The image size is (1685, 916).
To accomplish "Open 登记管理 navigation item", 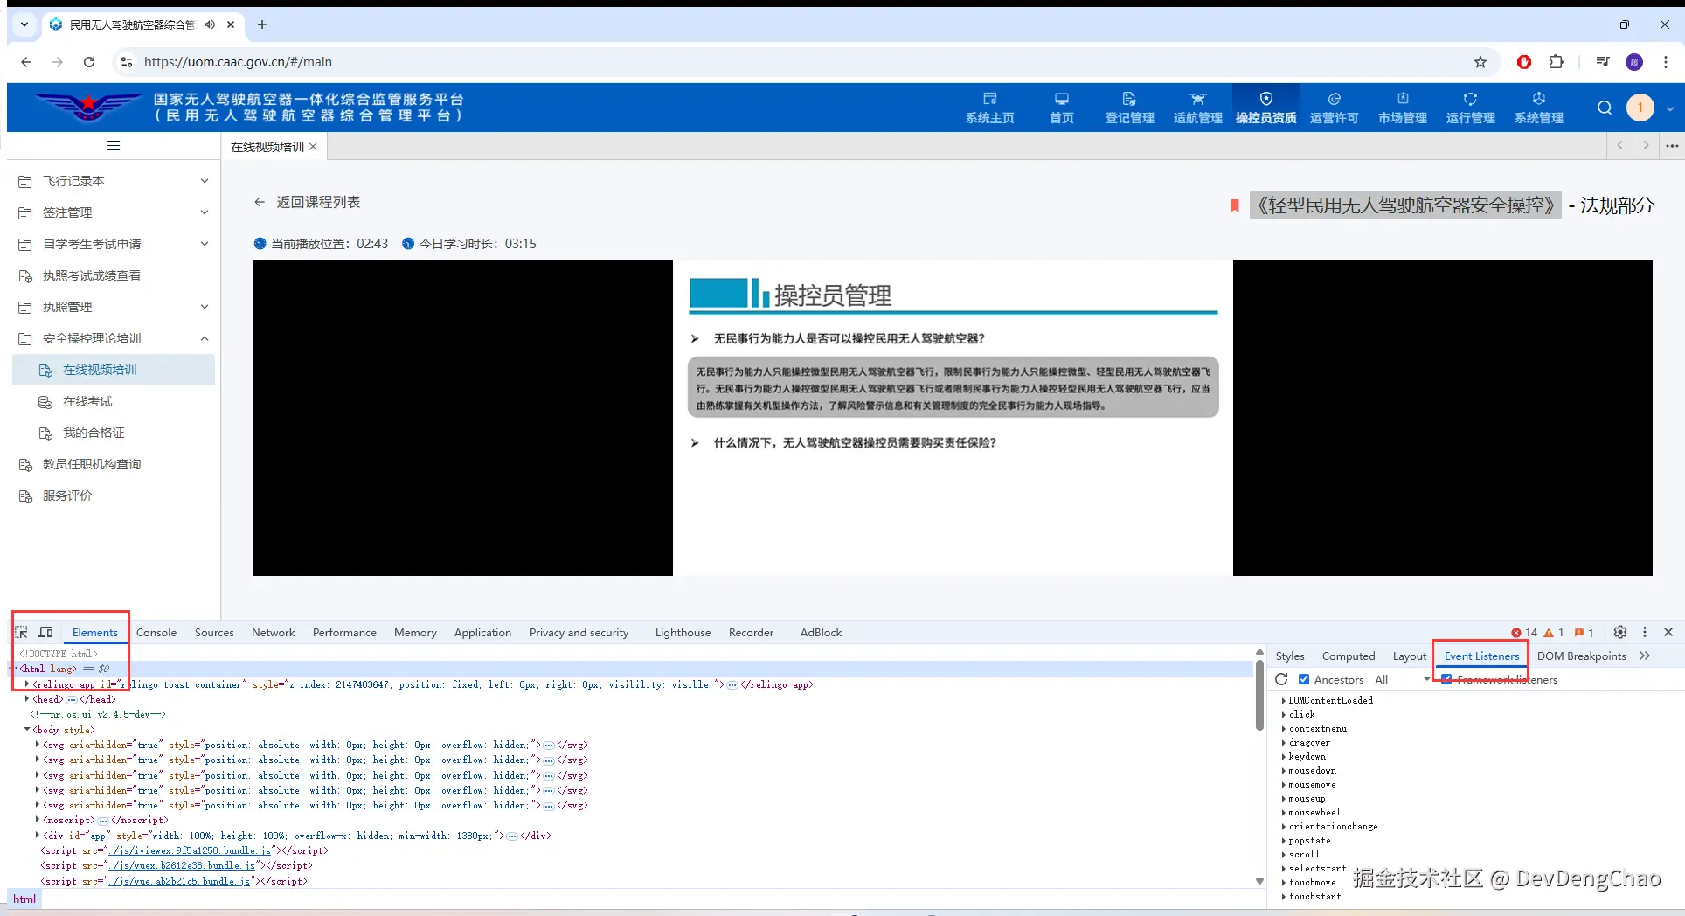I will (x=1129, y=108).
